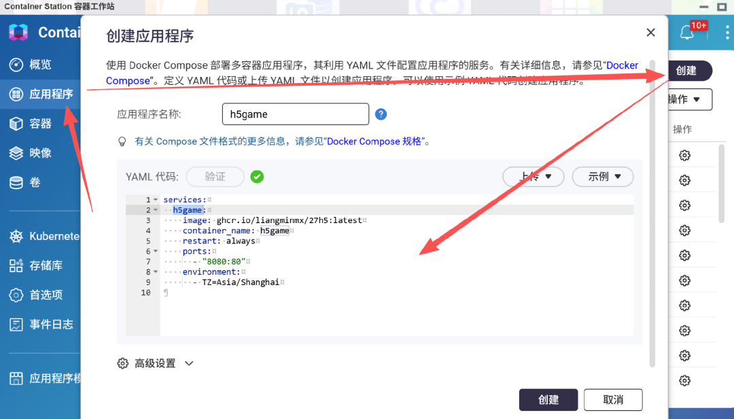Click the 应用程序模板 template icon

point(16,378)
